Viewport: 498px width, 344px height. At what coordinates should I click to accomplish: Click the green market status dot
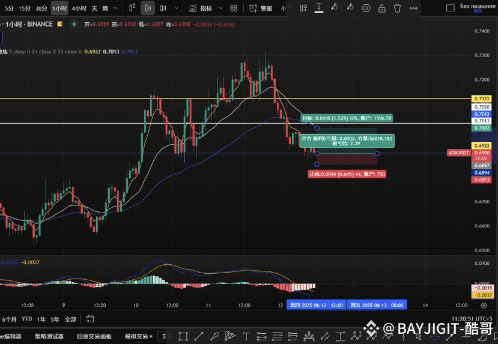point(74,24)
